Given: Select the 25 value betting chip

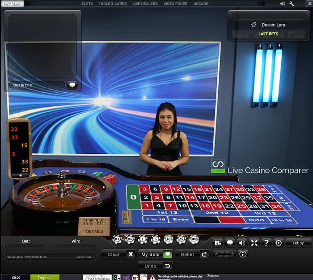Looking at the screenshot, I should click(181, 239).
